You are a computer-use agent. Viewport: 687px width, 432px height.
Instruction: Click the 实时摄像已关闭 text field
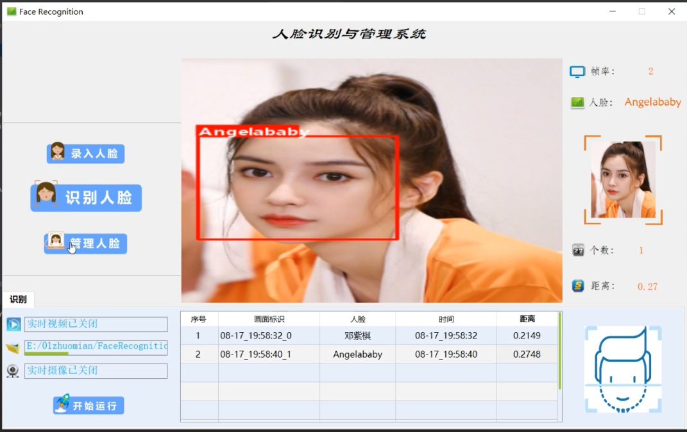(x=96, y=370)
